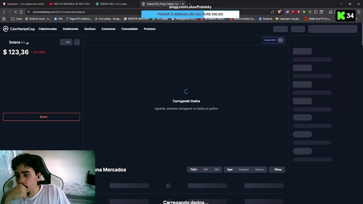Click the PAGAR O SERASA progress bar
The height and width of the screenshot is (204, 363).
coord(190,14)
